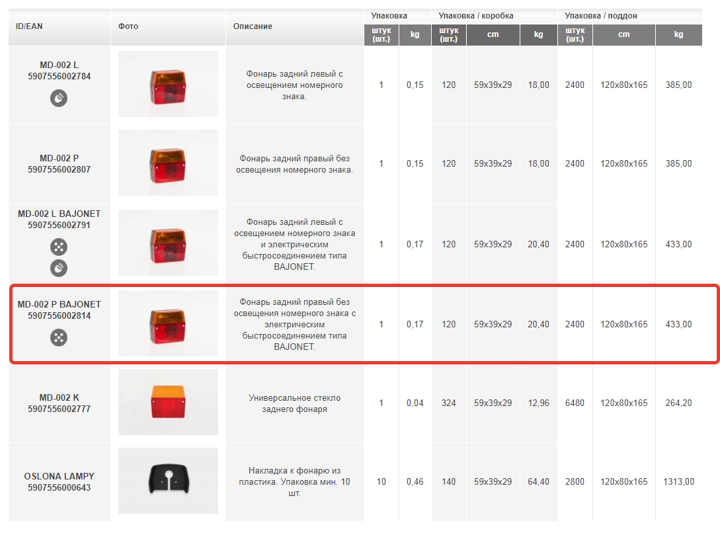Click the bulb icon in the first row
720x537 pixels.
pos(58,98)
